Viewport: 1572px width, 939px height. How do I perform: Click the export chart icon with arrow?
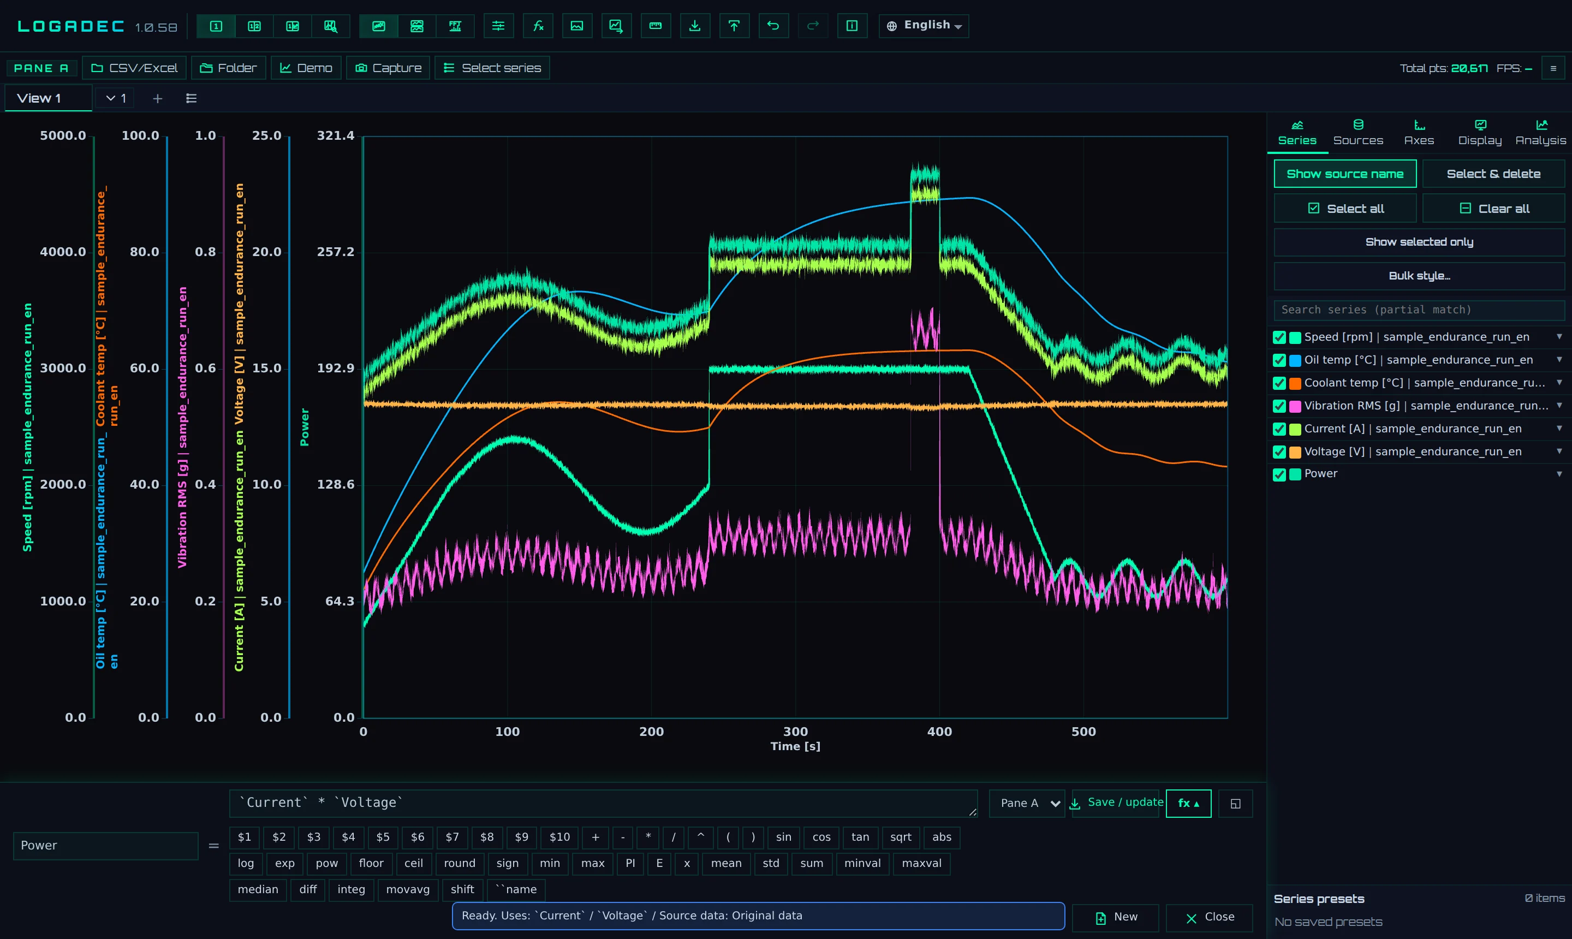(616, 26)
